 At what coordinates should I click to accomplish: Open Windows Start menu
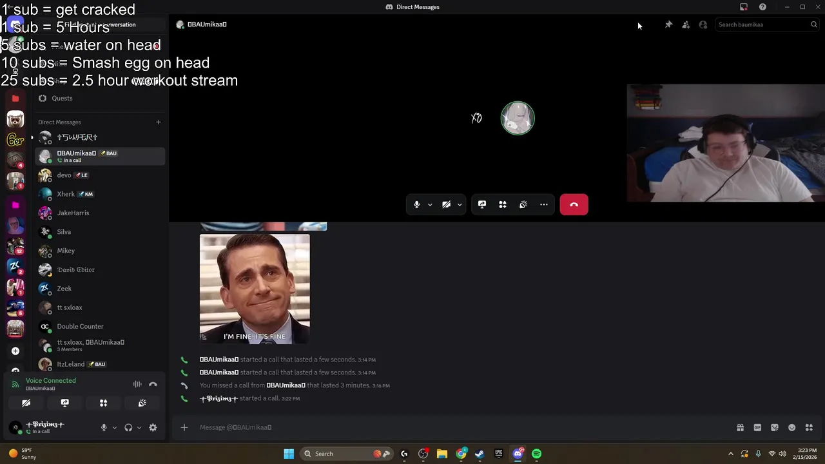click(289, 454)
